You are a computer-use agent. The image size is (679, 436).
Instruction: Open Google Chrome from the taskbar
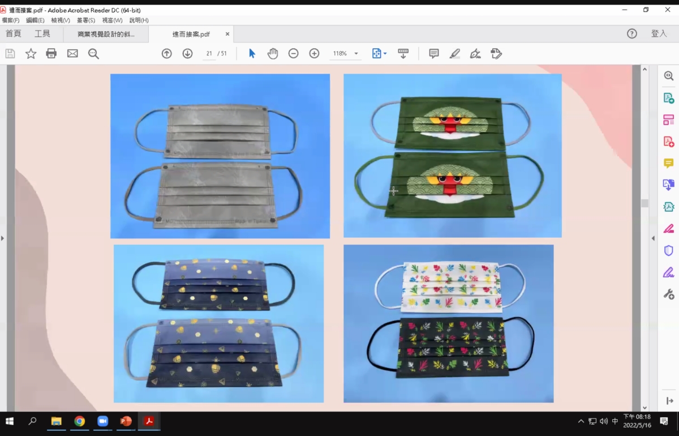point(80,421)
